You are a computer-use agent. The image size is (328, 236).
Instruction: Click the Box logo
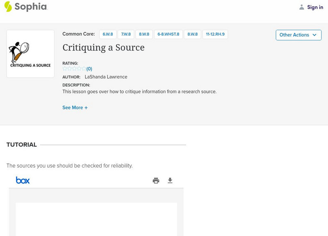tap(23, 180)
